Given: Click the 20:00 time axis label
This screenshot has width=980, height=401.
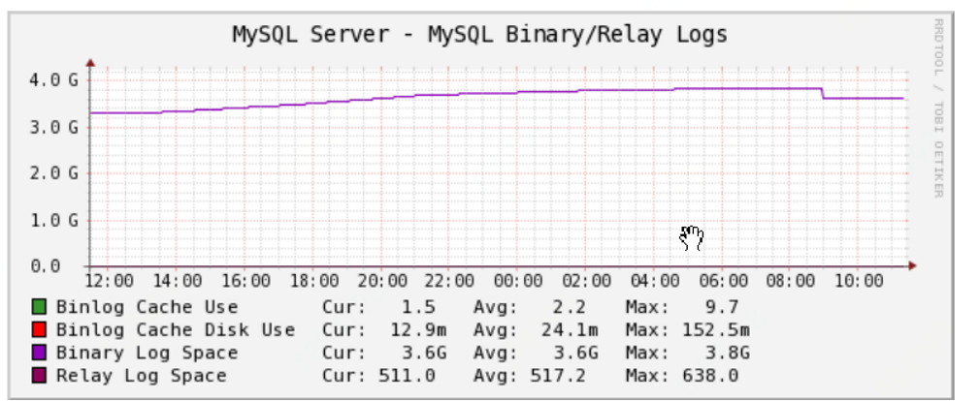Looking at the screenshot, I should click(x=382, y=281).
